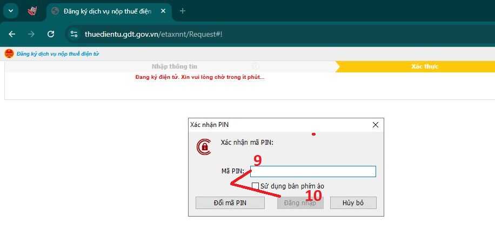
Task: Click the Xác nhận PIN dialog title
Action: click(210, 125)
